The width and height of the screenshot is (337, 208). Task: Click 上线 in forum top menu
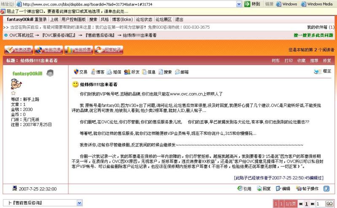click(x=54, y=19)
